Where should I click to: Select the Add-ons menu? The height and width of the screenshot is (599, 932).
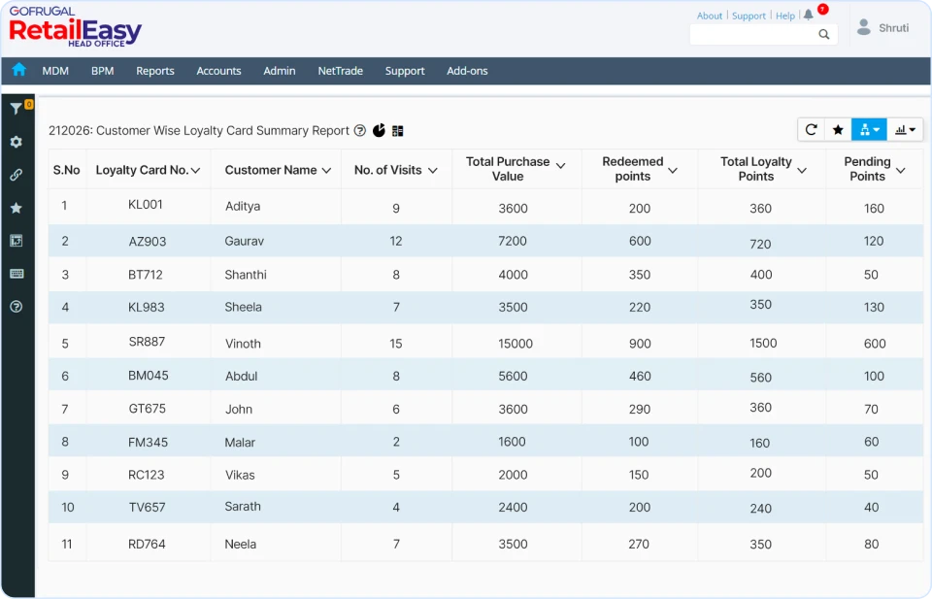pyautogui.click(x=467, y=70)
